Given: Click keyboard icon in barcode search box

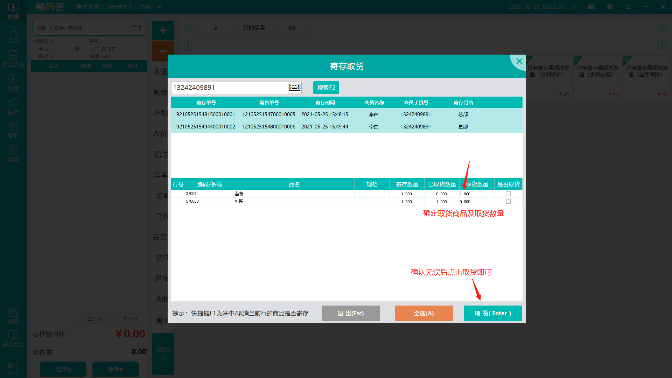Looking at the screenshot, I should coord(136,28).
